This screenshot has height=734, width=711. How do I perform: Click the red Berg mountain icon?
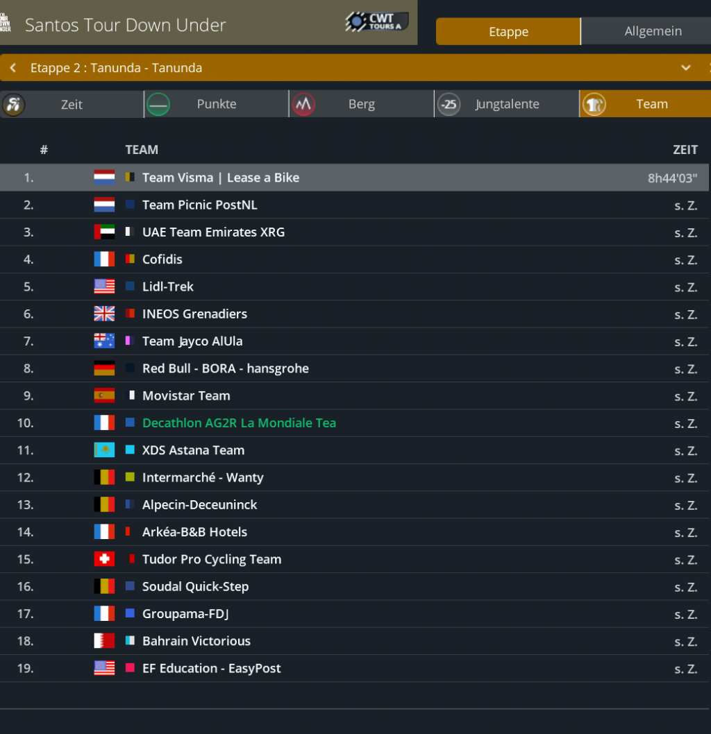pyautogui.click(x=303, y=105)
